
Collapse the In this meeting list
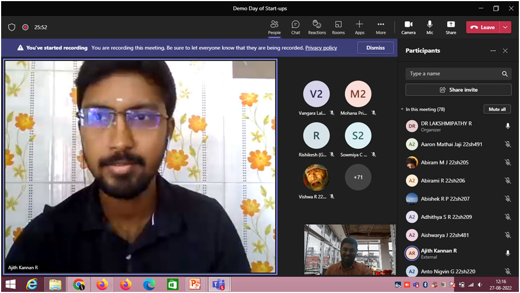click(x=402, y=110)
